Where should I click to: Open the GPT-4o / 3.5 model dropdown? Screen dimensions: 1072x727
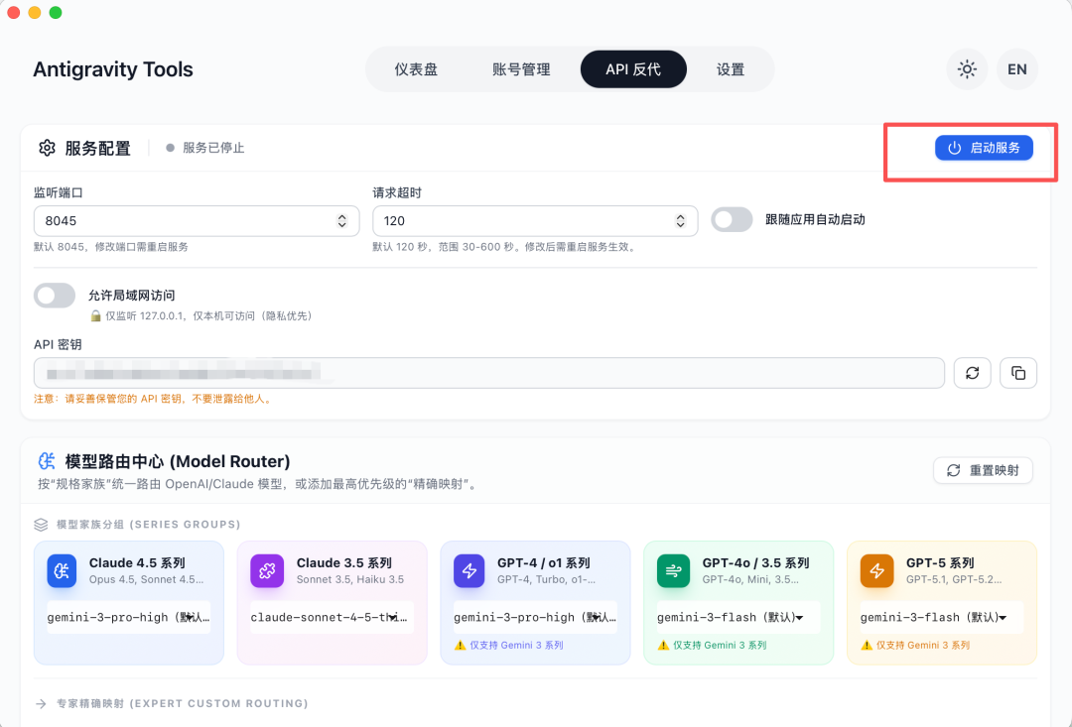coord(737,617)
